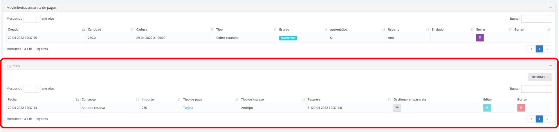Click the COMPLETADO status badge
Viewport: 559px width, 132px height.
pos(288,38)
